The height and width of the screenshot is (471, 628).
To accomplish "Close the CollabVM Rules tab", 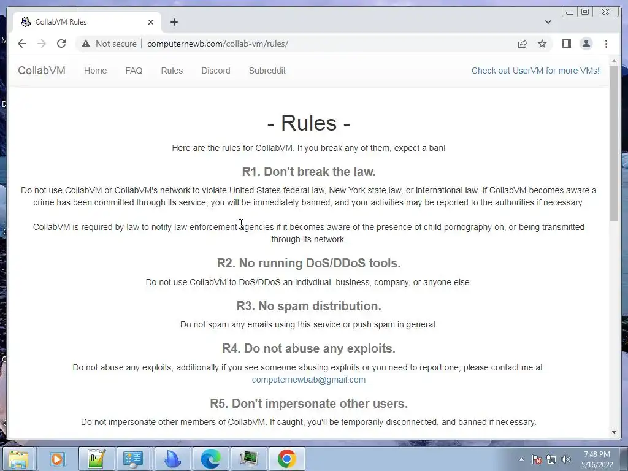I will (151, 22).
